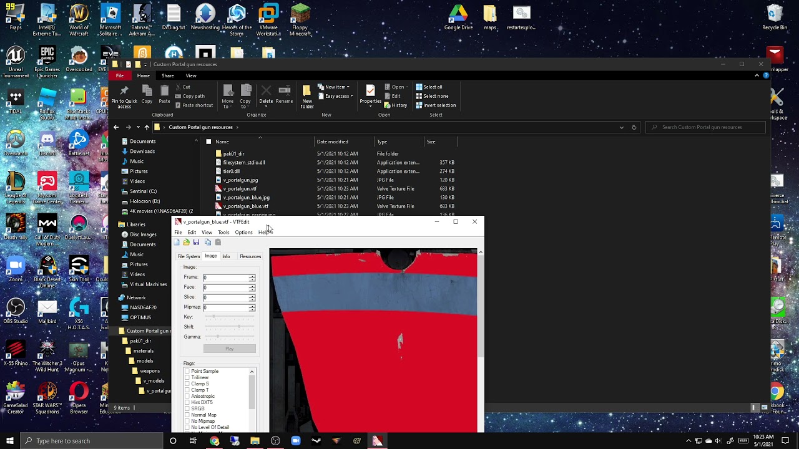Click the Gamma slider

(229, 337)
